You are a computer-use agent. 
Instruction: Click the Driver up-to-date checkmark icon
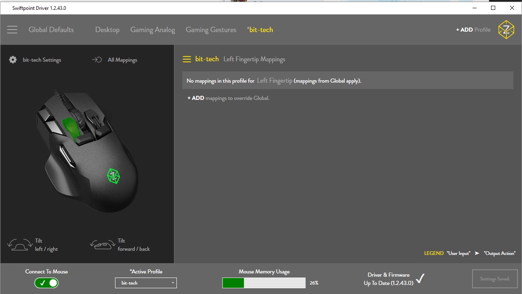[420, 279]
